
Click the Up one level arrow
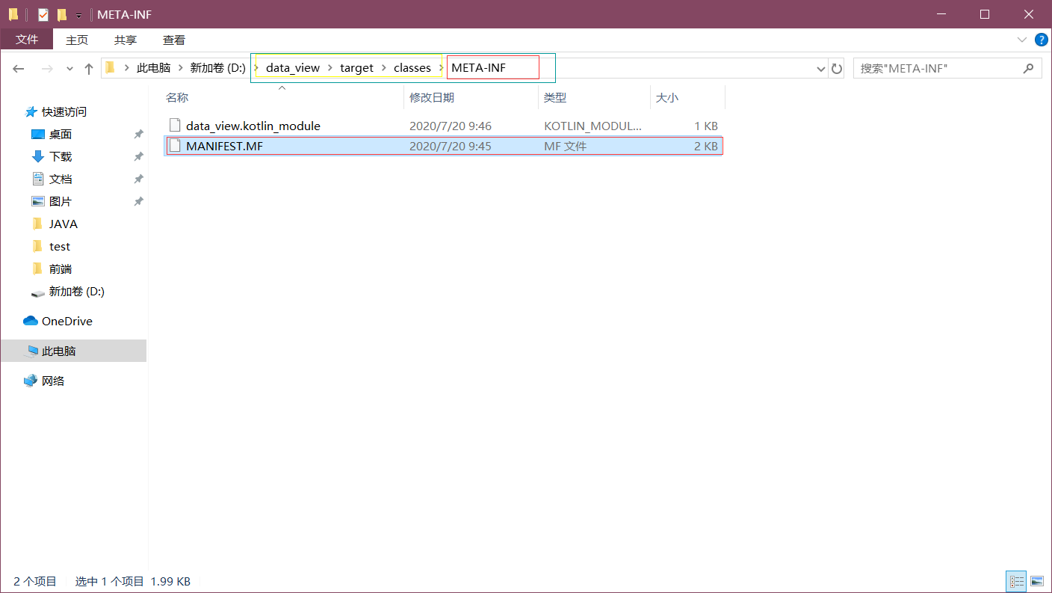tap(89, 68)
